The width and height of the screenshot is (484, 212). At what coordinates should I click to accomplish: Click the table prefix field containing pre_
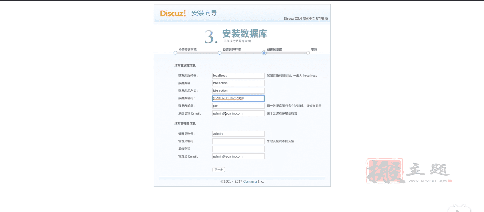pos(238,106)
